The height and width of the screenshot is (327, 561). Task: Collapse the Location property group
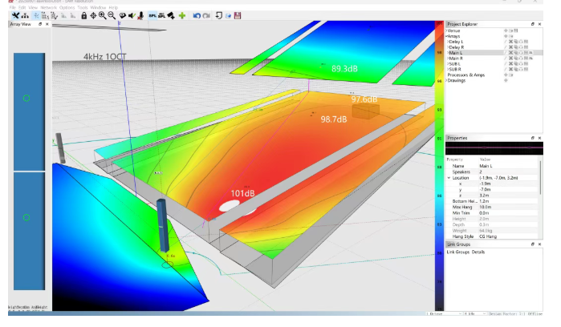pyautogui.click(x=449, y=177)
